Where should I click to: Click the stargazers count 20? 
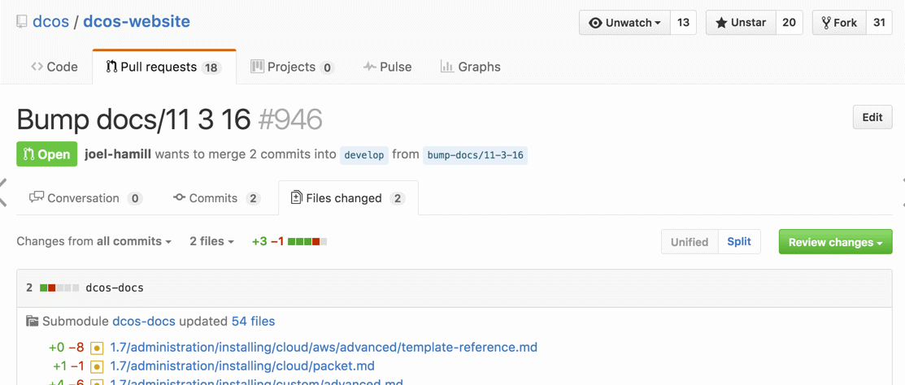coord(789,23)
